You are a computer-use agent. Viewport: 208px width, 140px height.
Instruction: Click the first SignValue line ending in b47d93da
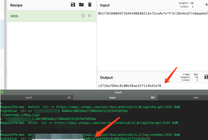coord(64,111)
